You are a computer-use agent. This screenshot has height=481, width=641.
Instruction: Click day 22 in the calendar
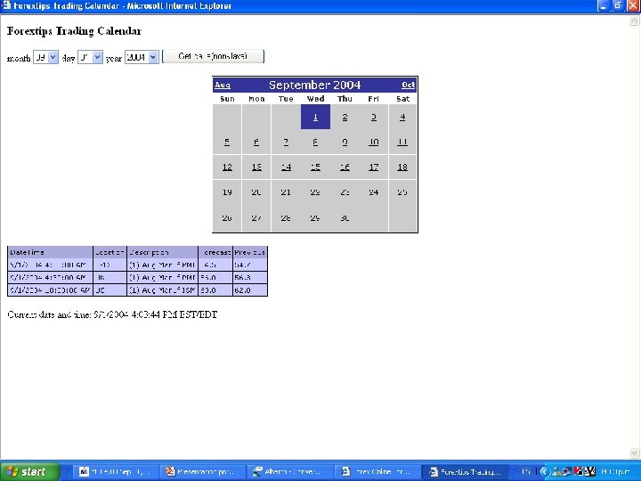pyautogui.click(x=315, y=192)
